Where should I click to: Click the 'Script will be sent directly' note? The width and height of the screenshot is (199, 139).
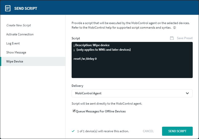tap(107, 104)
